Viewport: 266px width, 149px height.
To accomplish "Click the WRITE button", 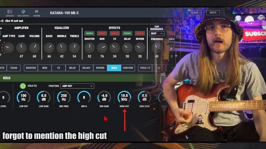I will click(213, 13).
